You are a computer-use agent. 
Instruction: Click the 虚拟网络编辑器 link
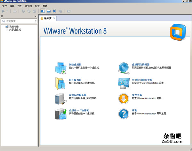click(140, 64)
